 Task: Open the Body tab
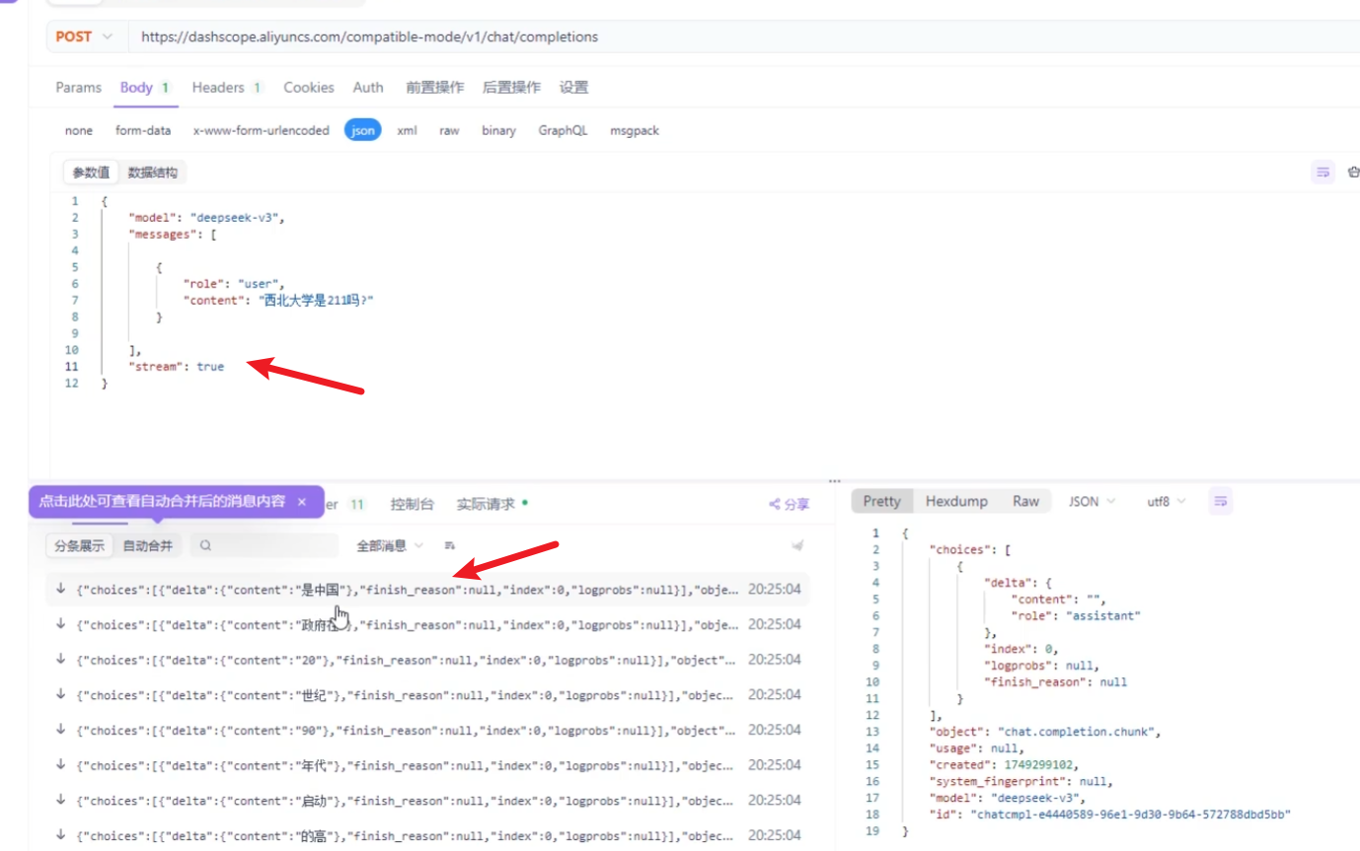click(x=145, y=88)
